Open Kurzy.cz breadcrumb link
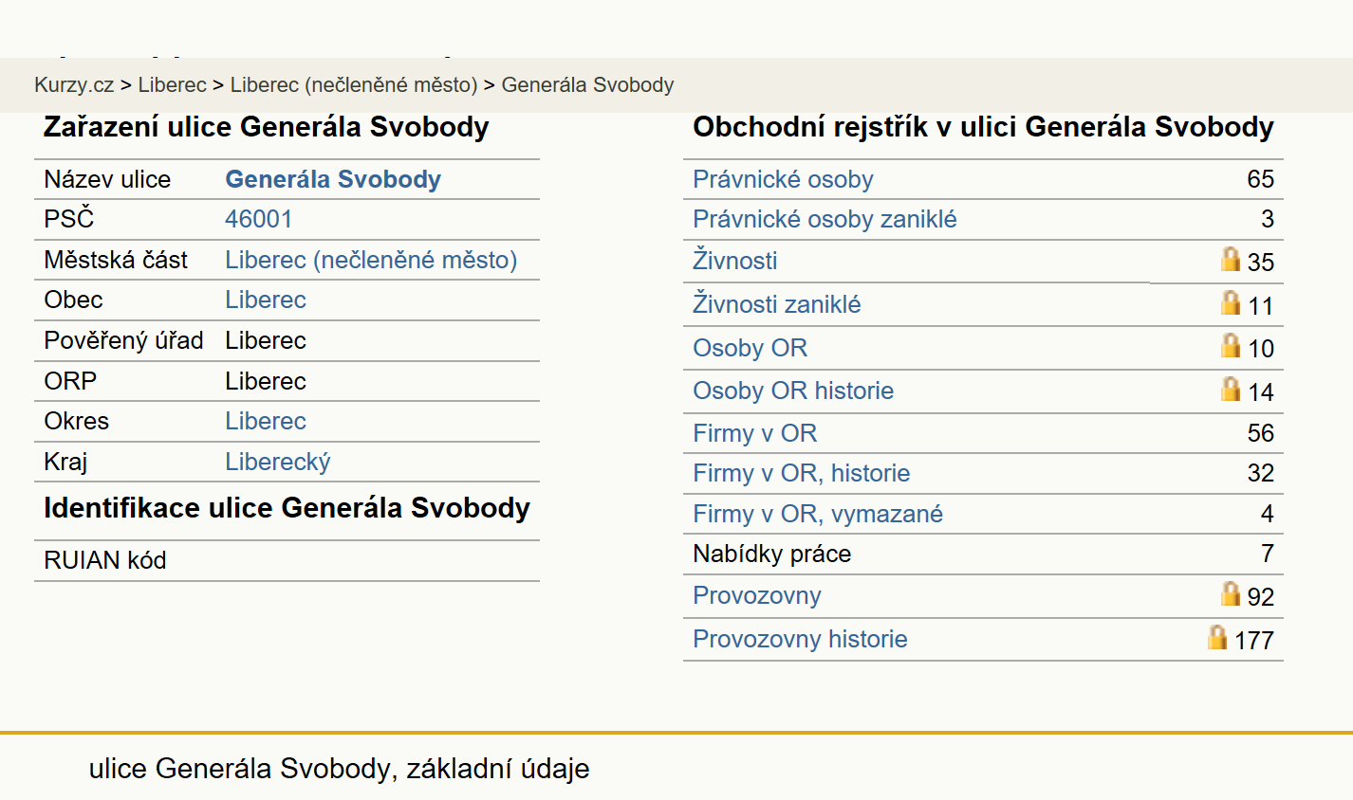 coord(74,85)
